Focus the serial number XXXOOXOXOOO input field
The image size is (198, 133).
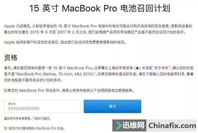[x=42, y=106]
